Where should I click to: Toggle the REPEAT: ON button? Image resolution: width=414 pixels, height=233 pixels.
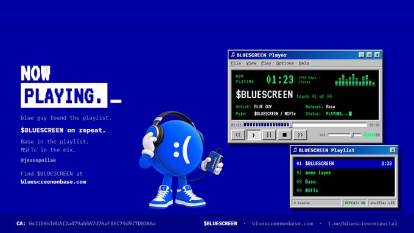[355, 203]
